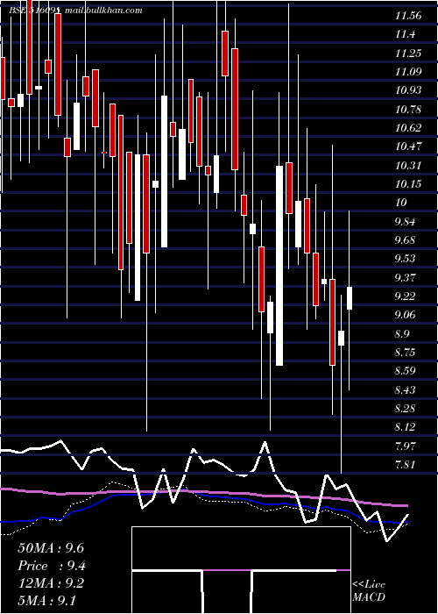This screenshot has width=438, height=614.
Task: Click the 10.47 price axis label
Action: (x=408, y=146)
